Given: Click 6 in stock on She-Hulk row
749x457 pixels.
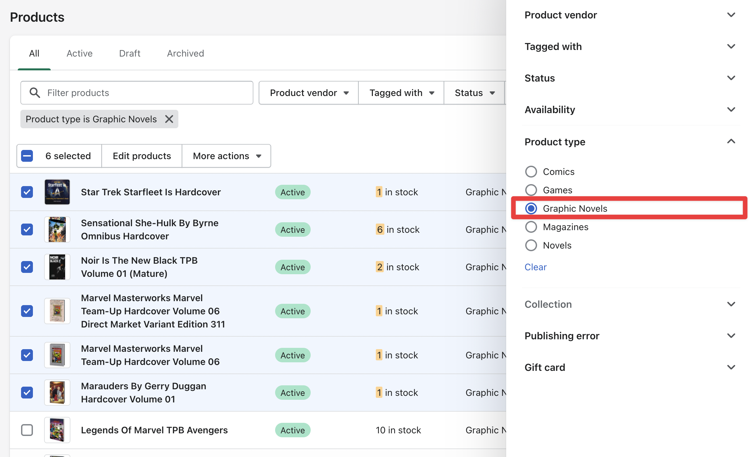Looking at the screenshot, I should (398, 229).
